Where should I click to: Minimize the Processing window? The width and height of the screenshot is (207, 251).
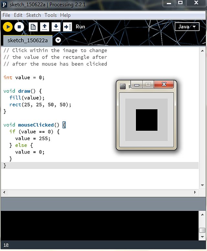tap(169, 3)
